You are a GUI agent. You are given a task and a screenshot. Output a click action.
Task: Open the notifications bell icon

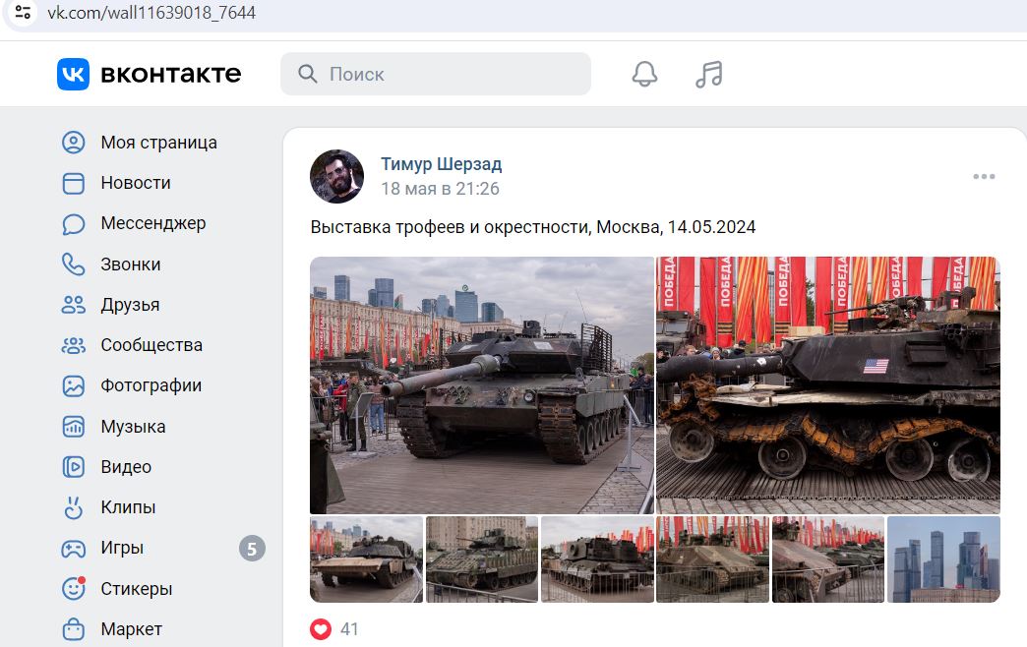pos(644,74)
